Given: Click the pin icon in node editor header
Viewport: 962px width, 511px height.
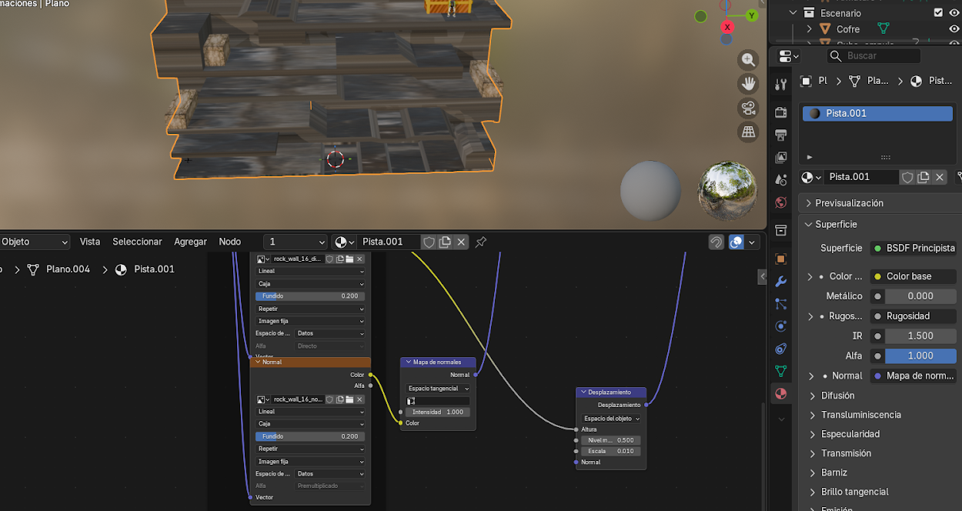Looking at the screenshot, I should (x=481, y=242).
